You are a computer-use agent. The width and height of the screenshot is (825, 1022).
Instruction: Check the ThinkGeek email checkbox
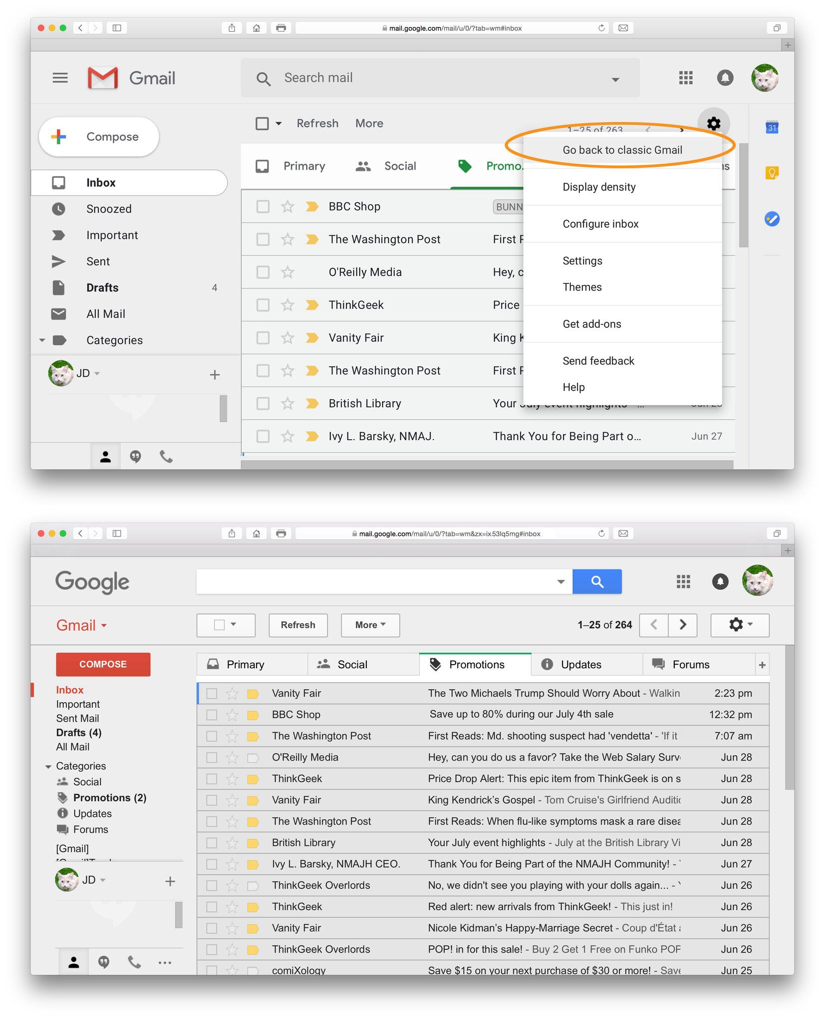[x=263, y=304]
